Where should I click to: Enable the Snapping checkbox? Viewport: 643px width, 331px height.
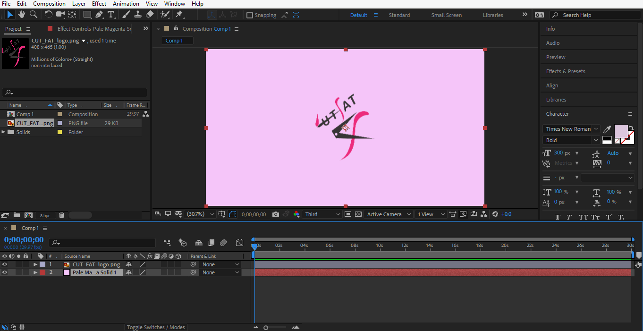(x=250, y=15)
